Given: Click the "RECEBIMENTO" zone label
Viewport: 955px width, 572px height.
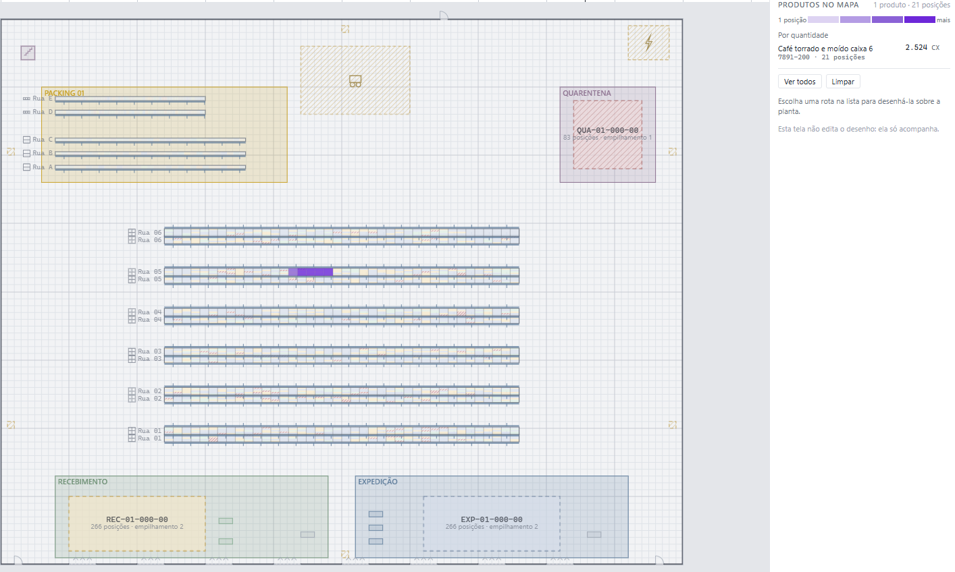Looking at the screenshot, I should click(x=82, y=482).
